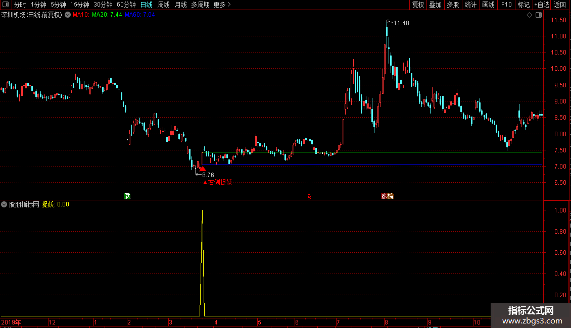Screen dimensions: 571x328
Task: Click the 标记 mark button
Action: point(524,5)
